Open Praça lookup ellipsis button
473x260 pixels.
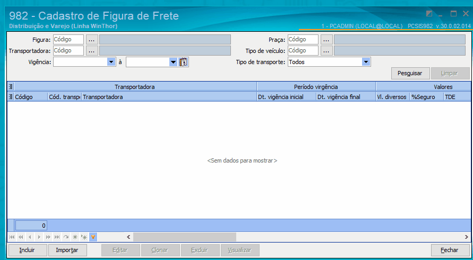[326, 40]
